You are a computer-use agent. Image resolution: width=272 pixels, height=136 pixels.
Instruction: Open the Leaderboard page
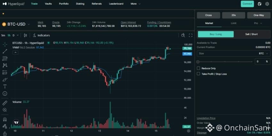[116, 4]
